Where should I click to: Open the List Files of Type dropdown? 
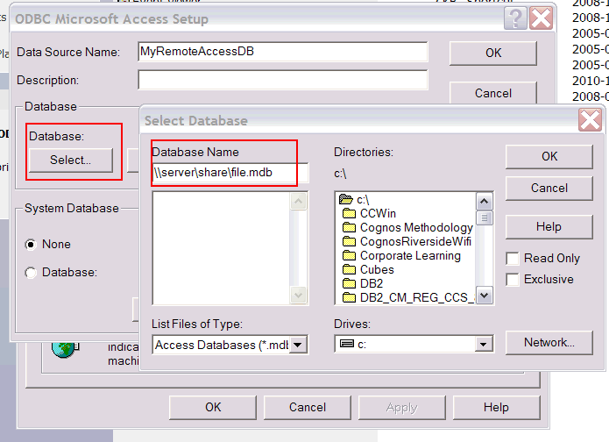298,345
